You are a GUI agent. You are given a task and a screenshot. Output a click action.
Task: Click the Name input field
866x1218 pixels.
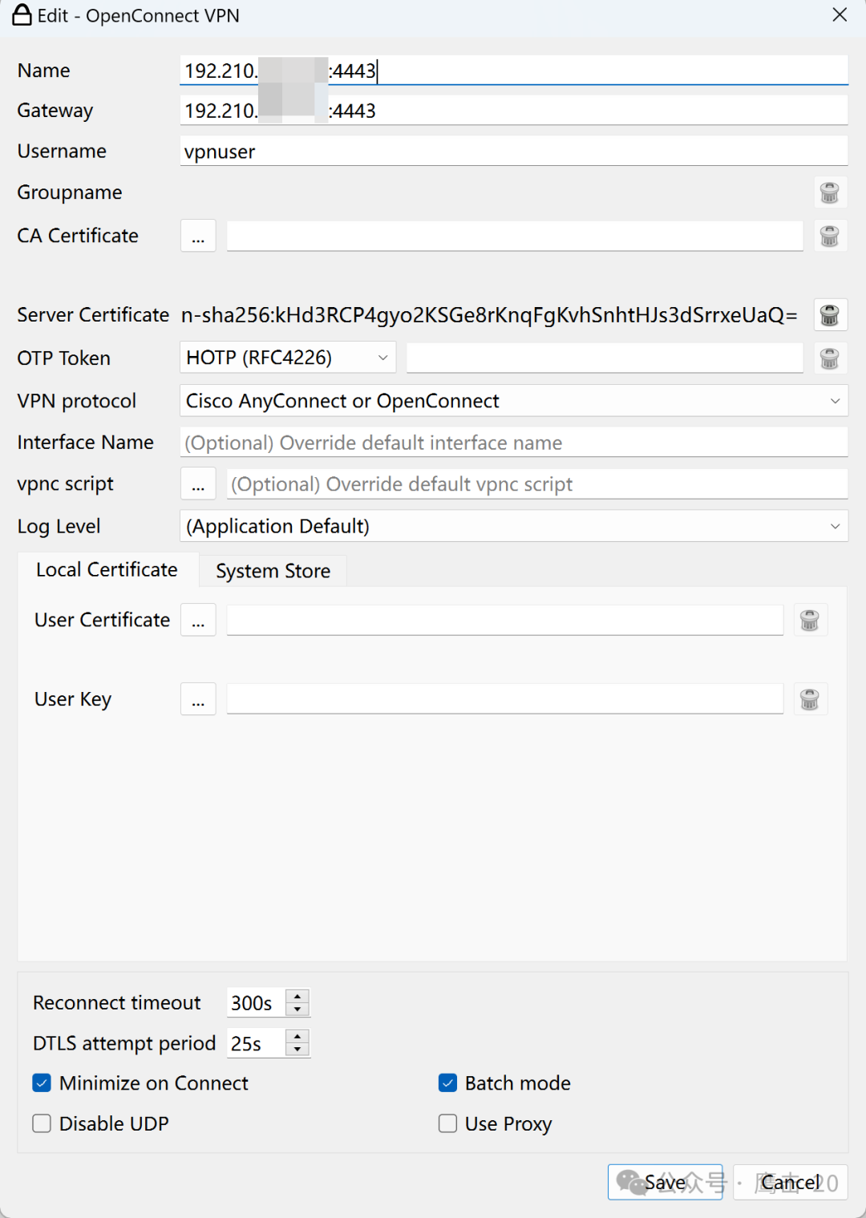tap(514, 71)
